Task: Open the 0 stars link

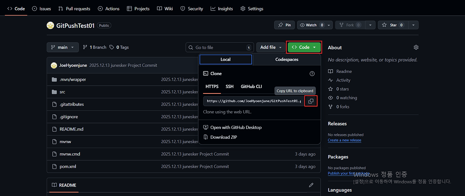Action: (x=339, y=89)
